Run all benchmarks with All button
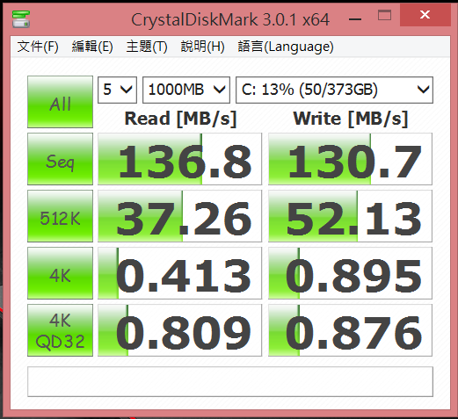Viewport: 458px width, 419px height. 60,102
